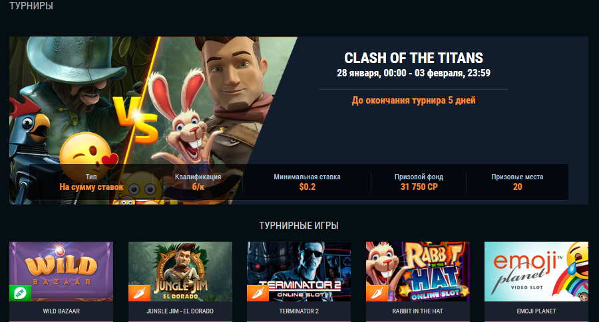599x322 pixels.
Task: Click the WILD BAZAAR title label
Action: click(x=61, y=311)
